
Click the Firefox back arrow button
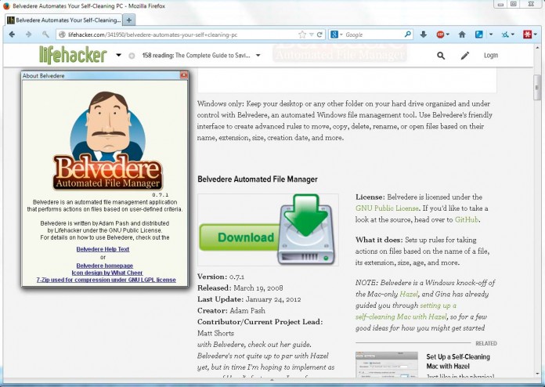click(12, 34)
